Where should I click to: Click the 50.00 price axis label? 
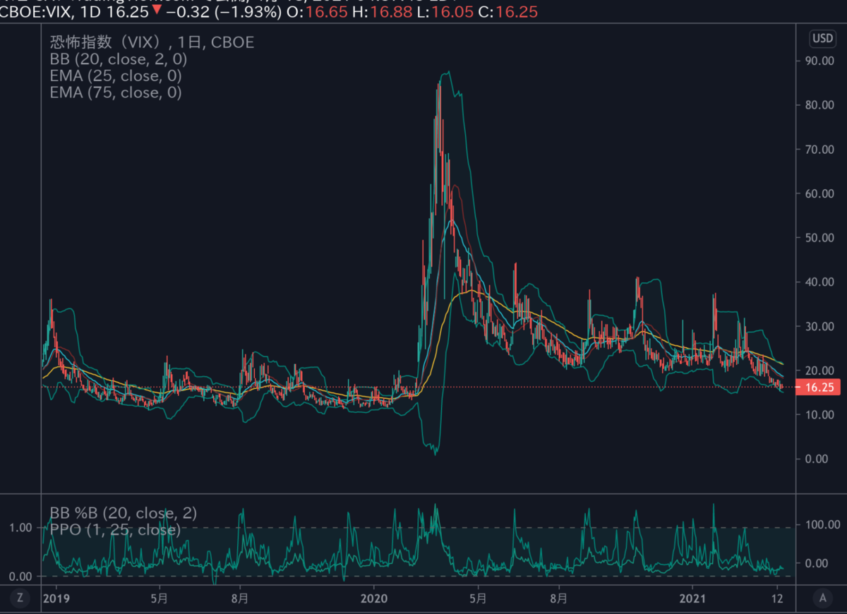(819, 238)
